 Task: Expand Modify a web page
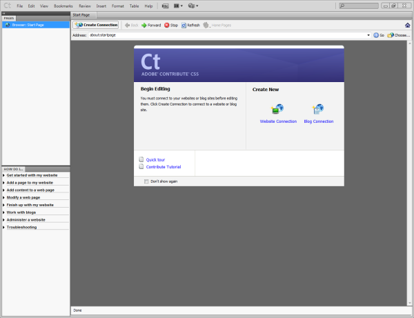(23, 197)
